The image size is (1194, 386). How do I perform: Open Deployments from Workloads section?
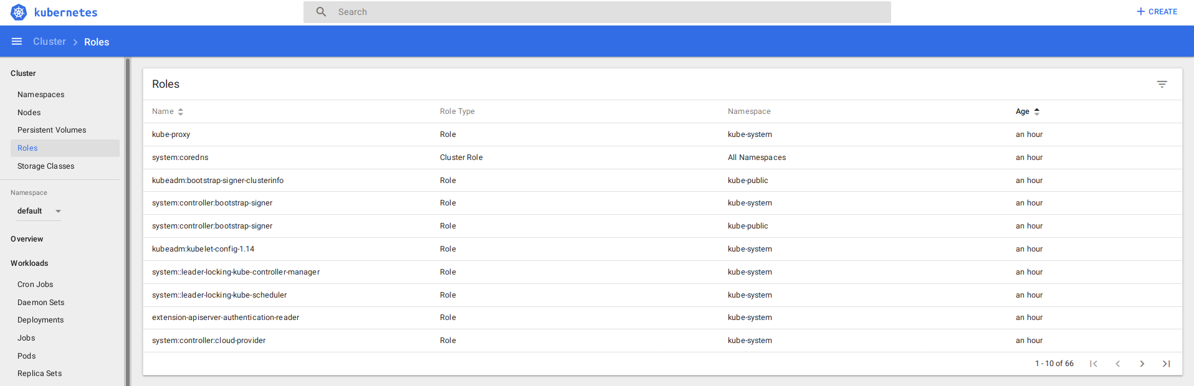coord(41,320)
